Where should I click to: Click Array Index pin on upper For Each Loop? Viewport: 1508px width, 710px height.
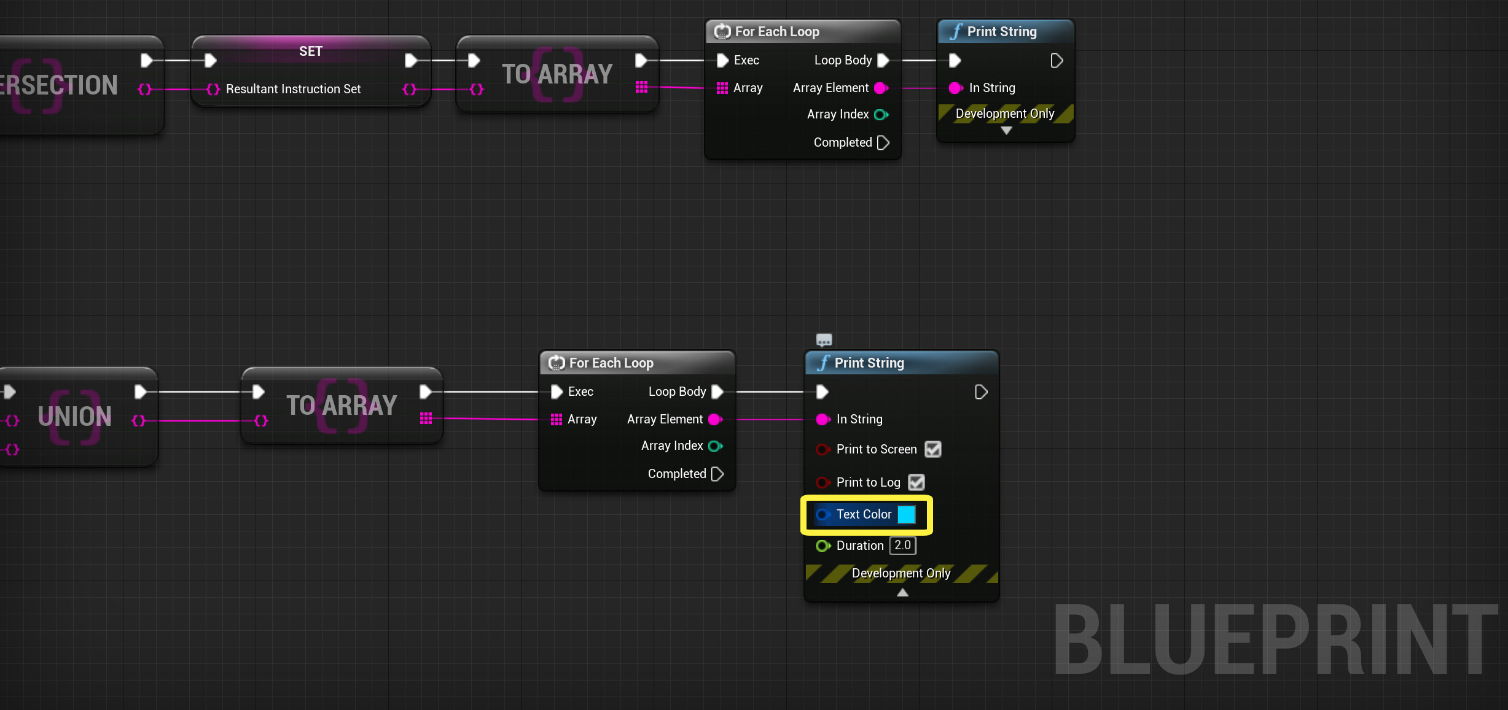(x=881, y=115)
